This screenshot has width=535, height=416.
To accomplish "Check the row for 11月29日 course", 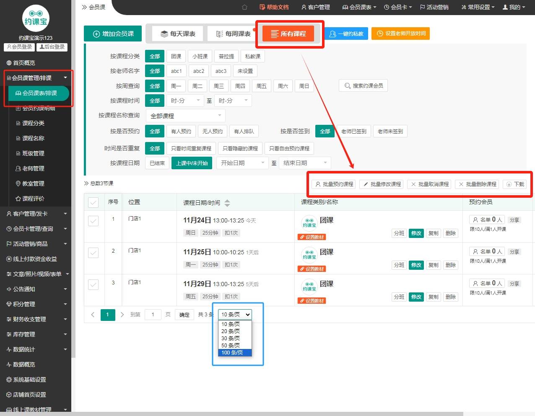I will (93, 284).
